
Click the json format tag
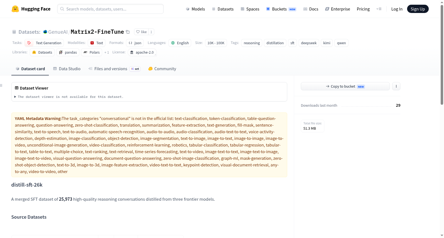click(135, 43)
